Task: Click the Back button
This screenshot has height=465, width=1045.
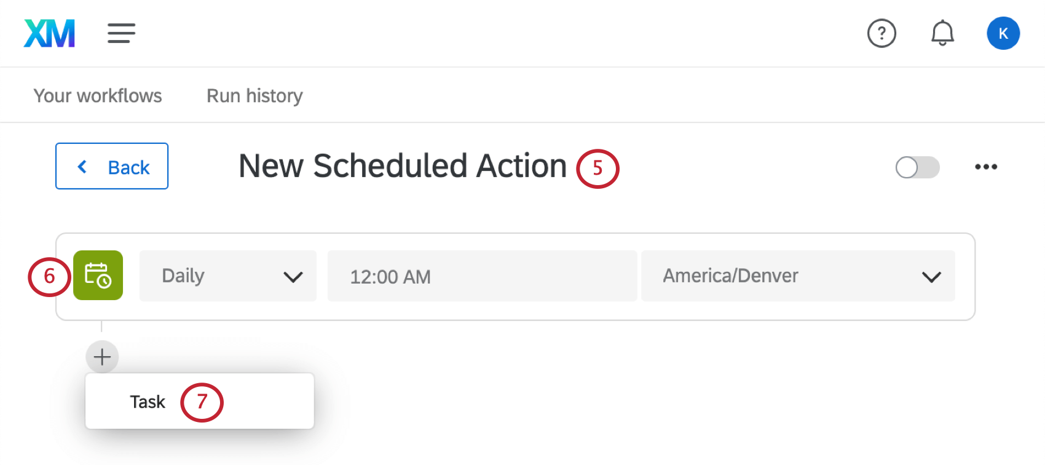Action: click(111, 165)
